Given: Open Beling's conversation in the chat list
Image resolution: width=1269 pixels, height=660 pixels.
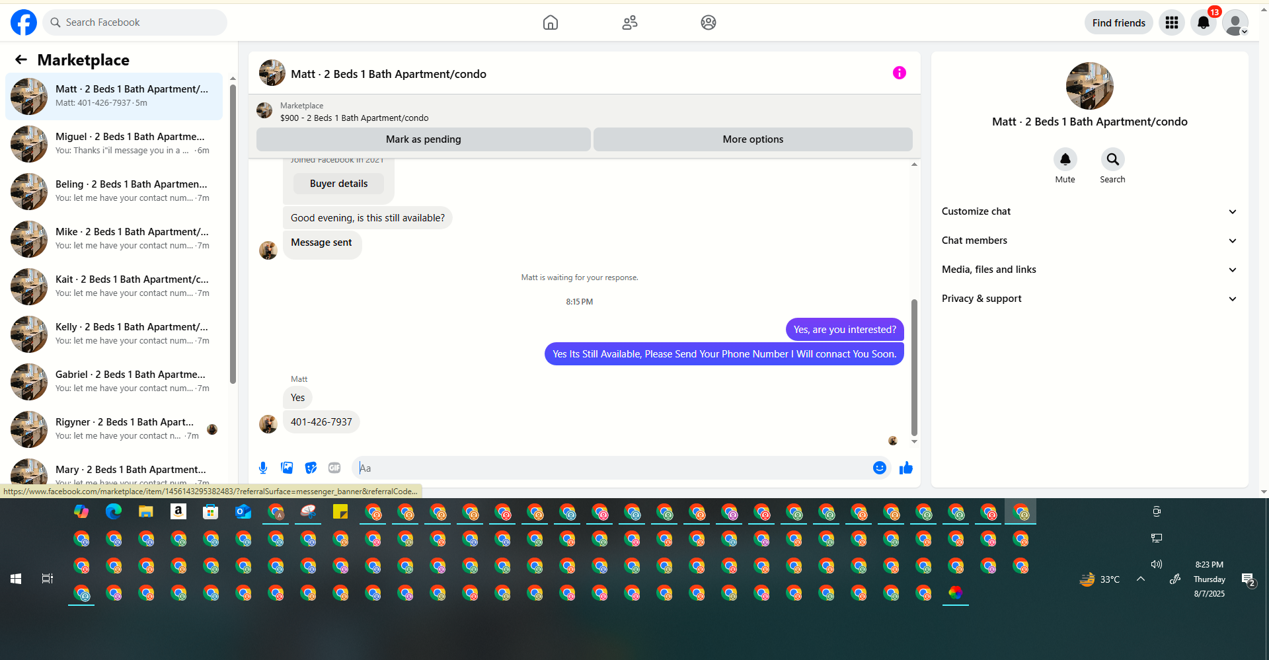Looking at the screenshot, I should (114, 192).
